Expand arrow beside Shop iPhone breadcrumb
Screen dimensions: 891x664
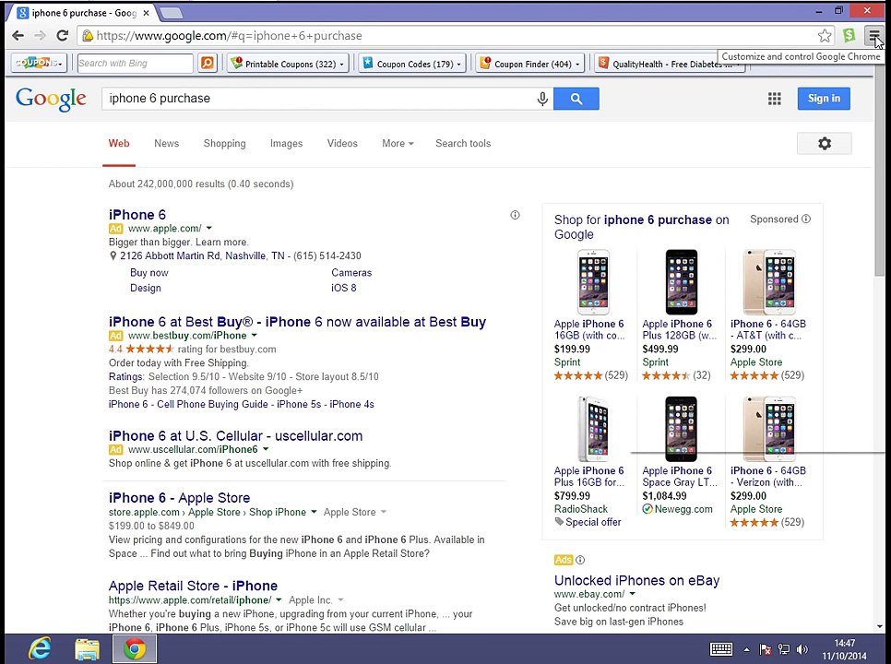click(x=314, y=512)
